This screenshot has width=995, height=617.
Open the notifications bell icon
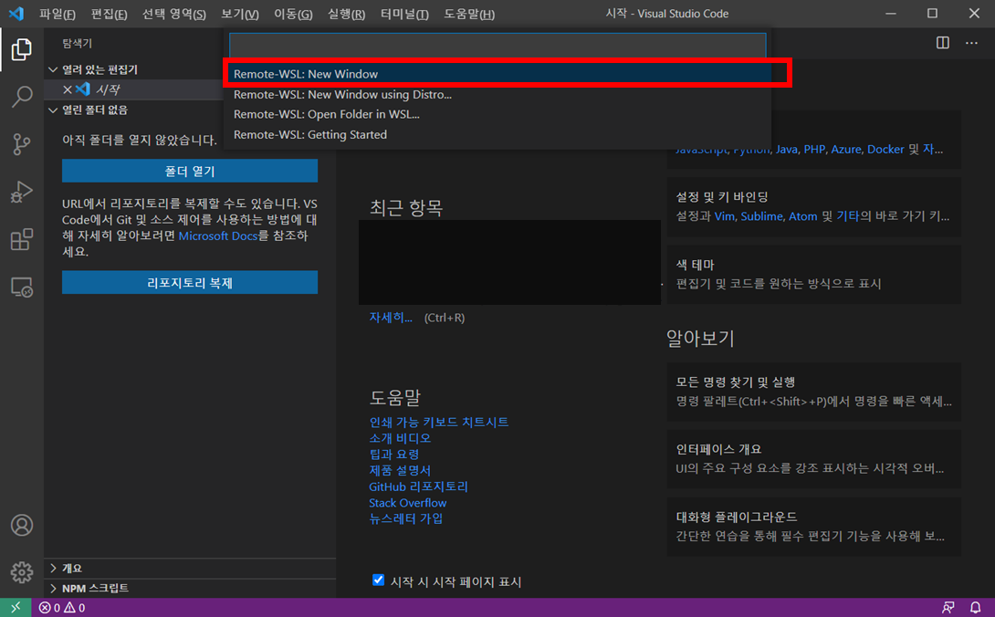coord(975,608)
